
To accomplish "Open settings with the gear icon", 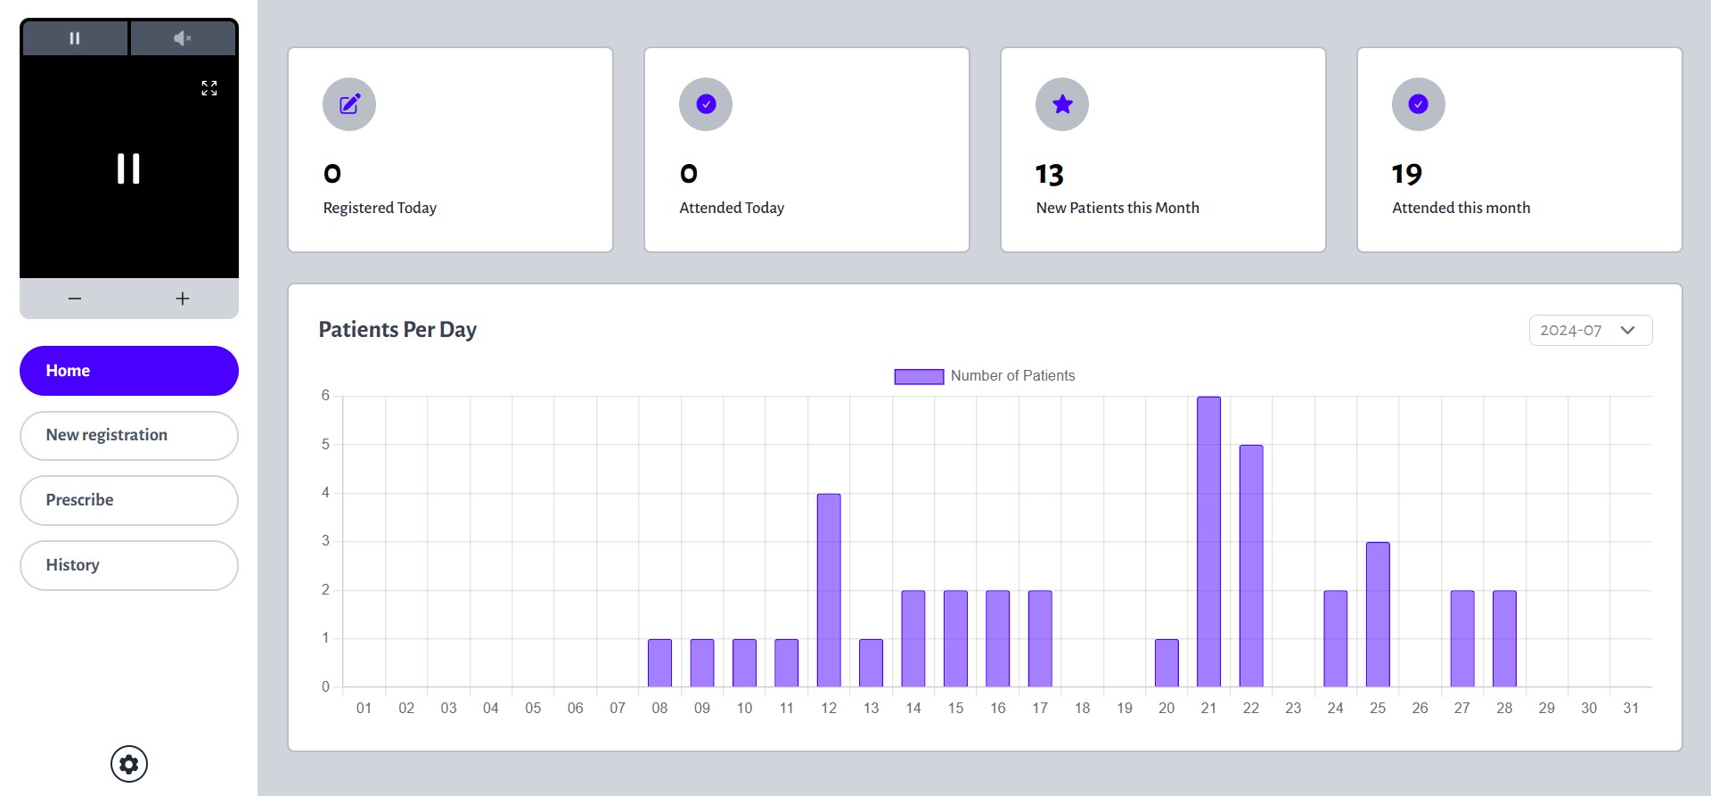I will (x=129, y=764).
